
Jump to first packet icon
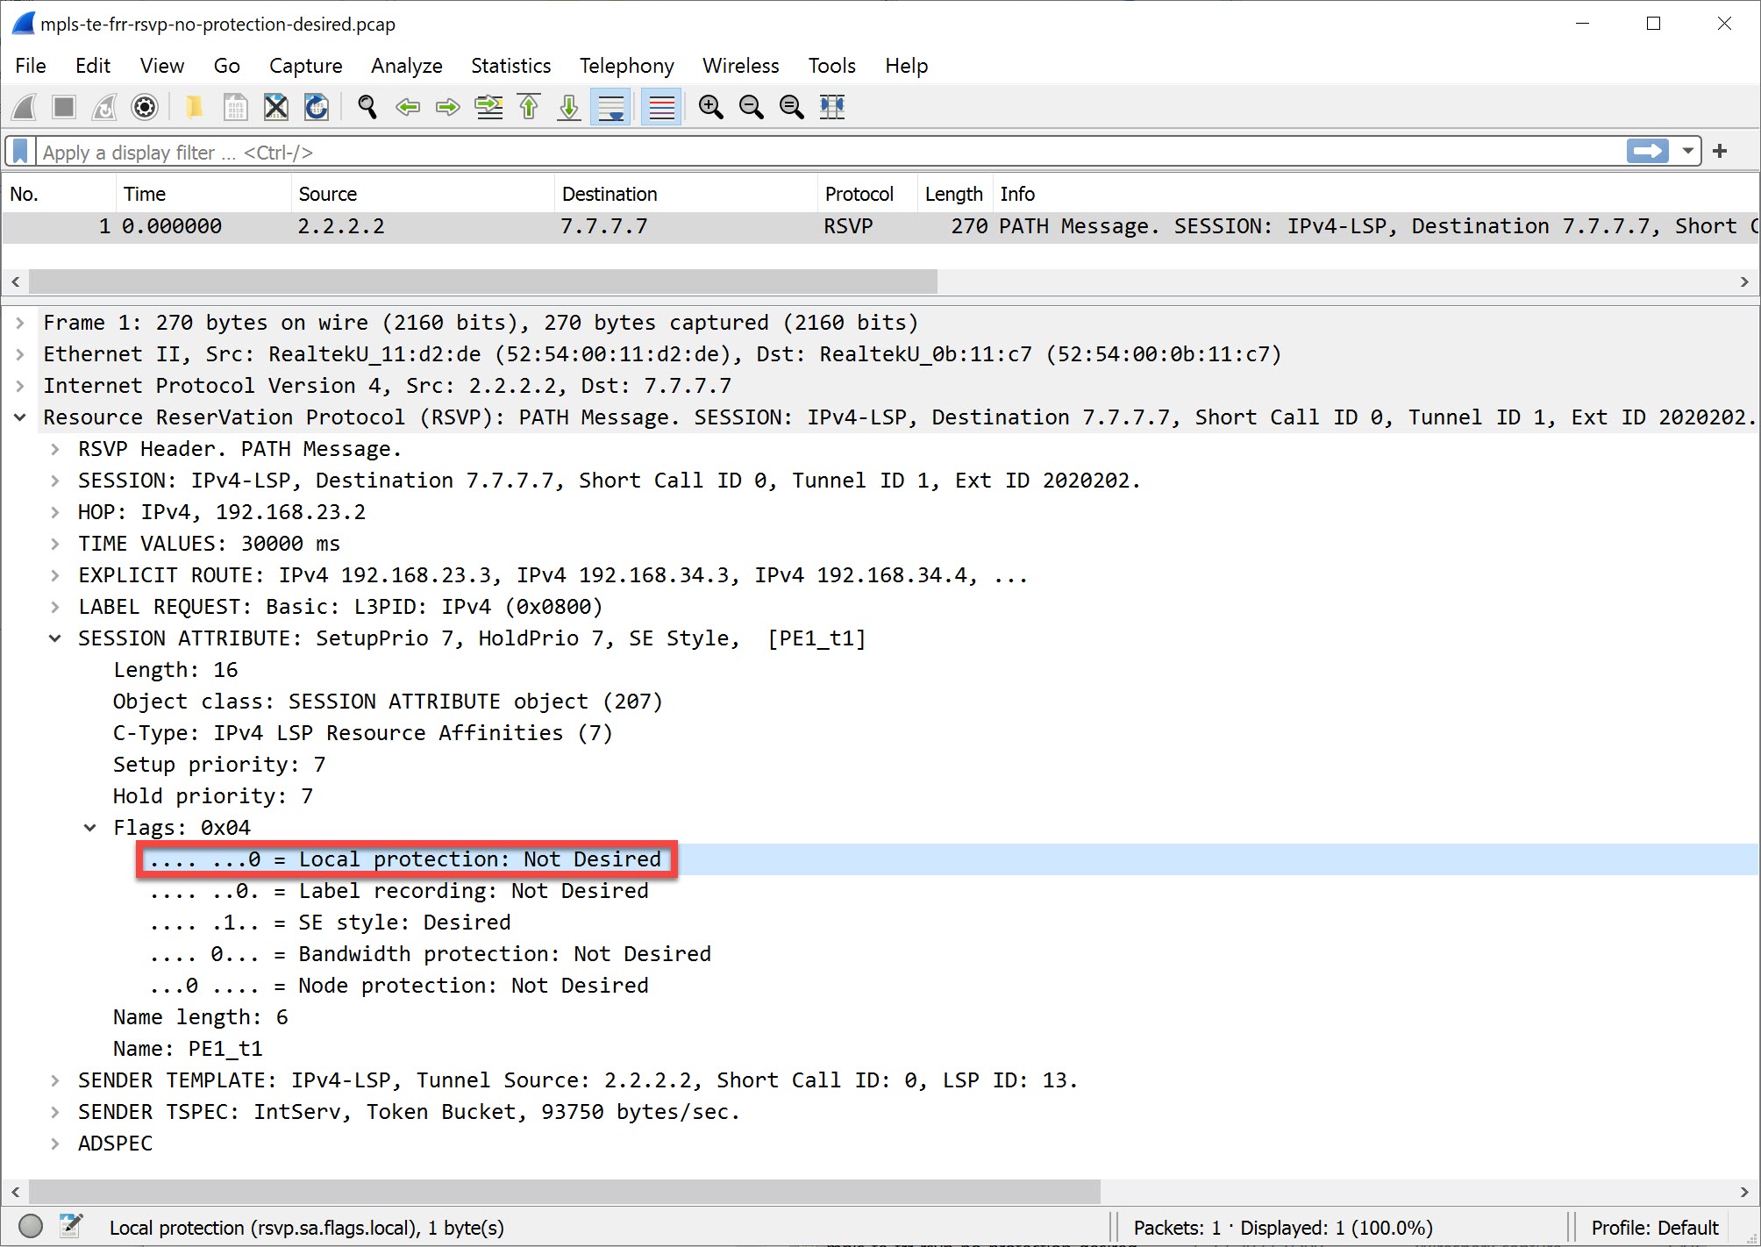tap(529, 107)
